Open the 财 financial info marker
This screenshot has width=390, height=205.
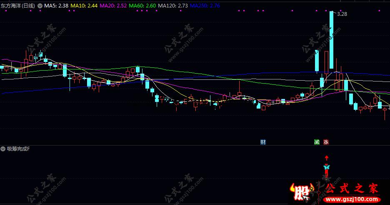(263, 142)
